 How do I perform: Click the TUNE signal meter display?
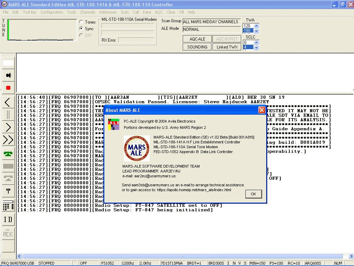[42, 30]
